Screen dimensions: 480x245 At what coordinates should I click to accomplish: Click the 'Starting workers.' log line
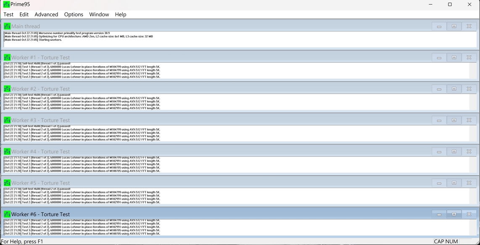[33, 40]
